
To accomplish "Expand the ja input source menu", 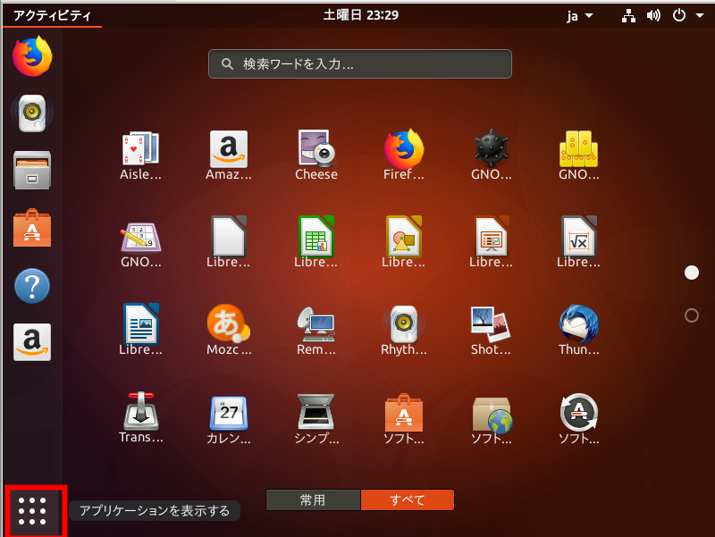I will [579, 15].
